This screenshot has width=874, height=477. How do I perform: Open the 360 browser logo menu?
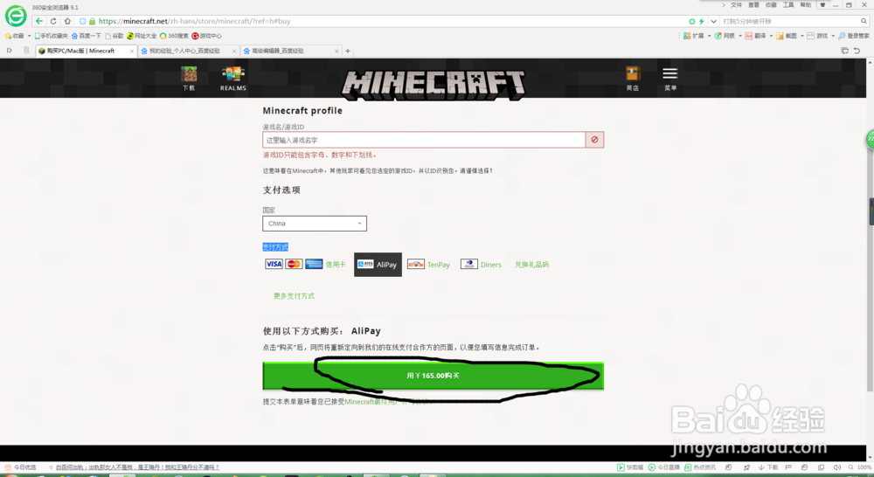tap(16, 16)
